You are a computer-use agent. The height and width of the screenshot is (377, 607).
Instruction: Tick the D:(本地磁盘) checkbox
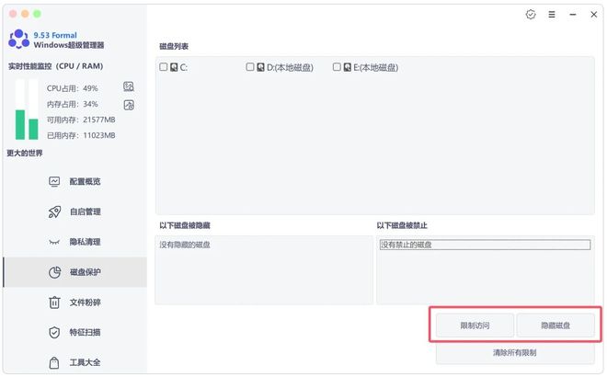pos(250,67)
